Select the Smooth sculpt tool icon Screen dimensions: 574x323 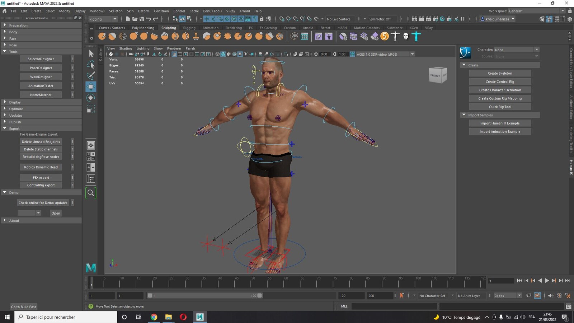(112, 36)
